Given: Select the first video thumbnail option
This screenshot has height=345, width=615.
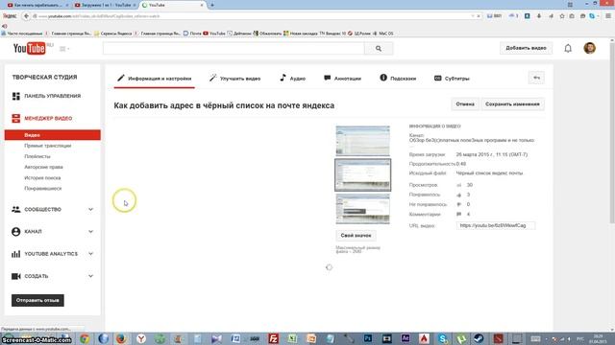Looking at the screenshot, I should click(363, 141).
